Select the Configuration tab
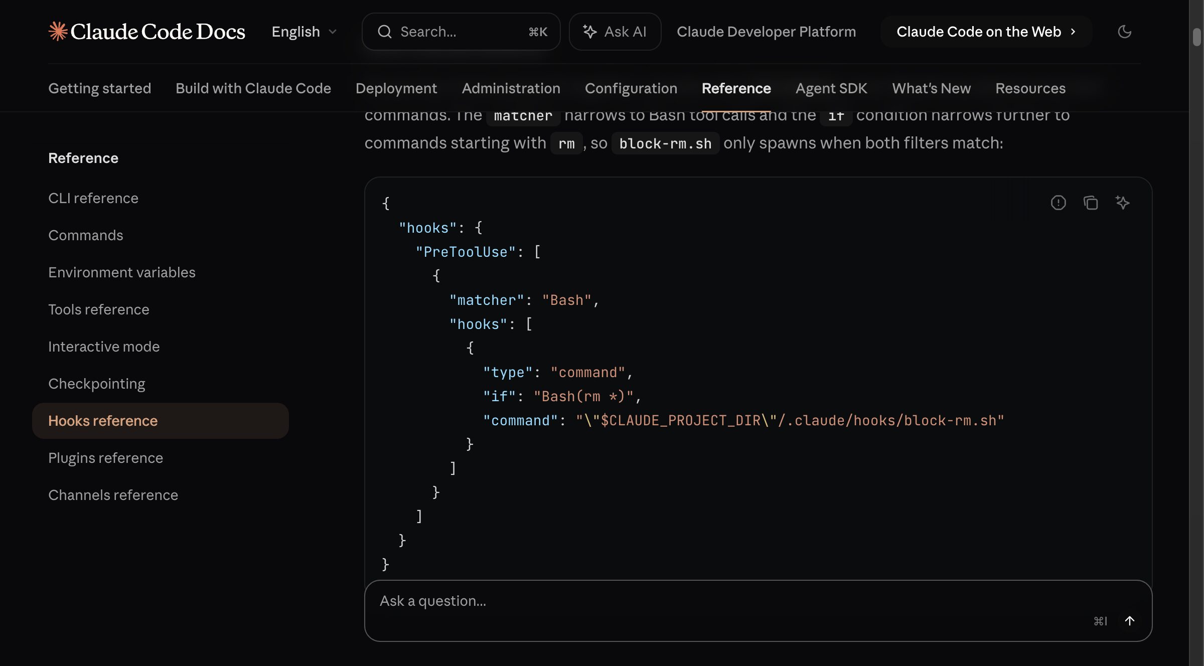This screenshot has width=1204, height=666. [631, 88]
